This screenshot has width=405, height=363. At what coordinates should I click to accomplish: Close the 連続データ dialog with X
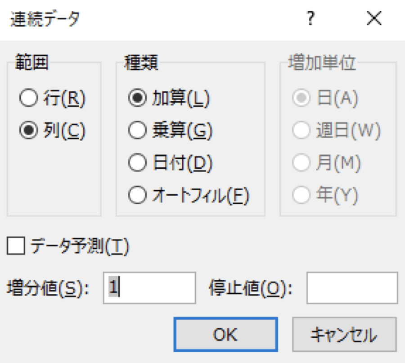pyautogui.click(x=374, y=19)
